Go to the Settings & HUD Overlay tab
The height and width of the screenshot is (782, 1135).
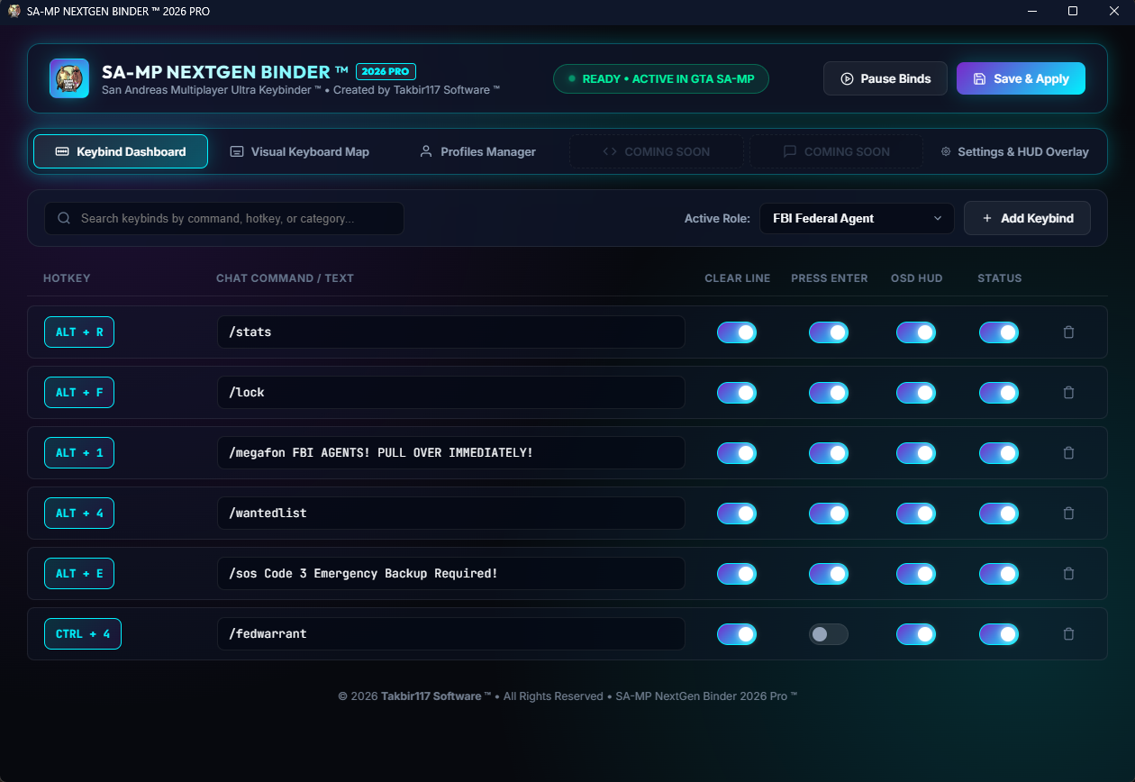(1014, 151)
